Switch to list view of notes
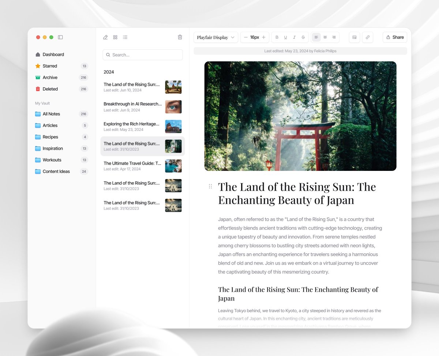Screen dimensions: 439x356 125,37
